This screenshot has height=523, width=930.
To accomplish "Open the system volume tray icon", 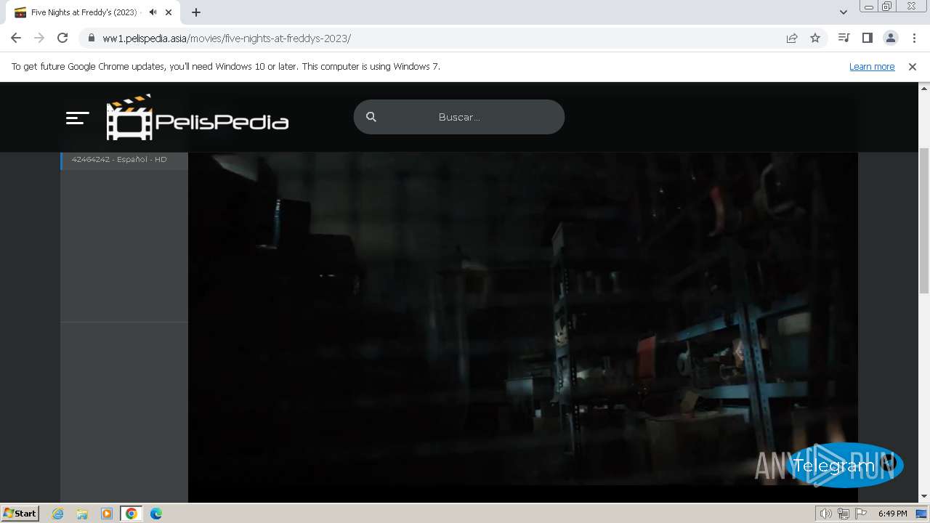I will coord(826,514).
